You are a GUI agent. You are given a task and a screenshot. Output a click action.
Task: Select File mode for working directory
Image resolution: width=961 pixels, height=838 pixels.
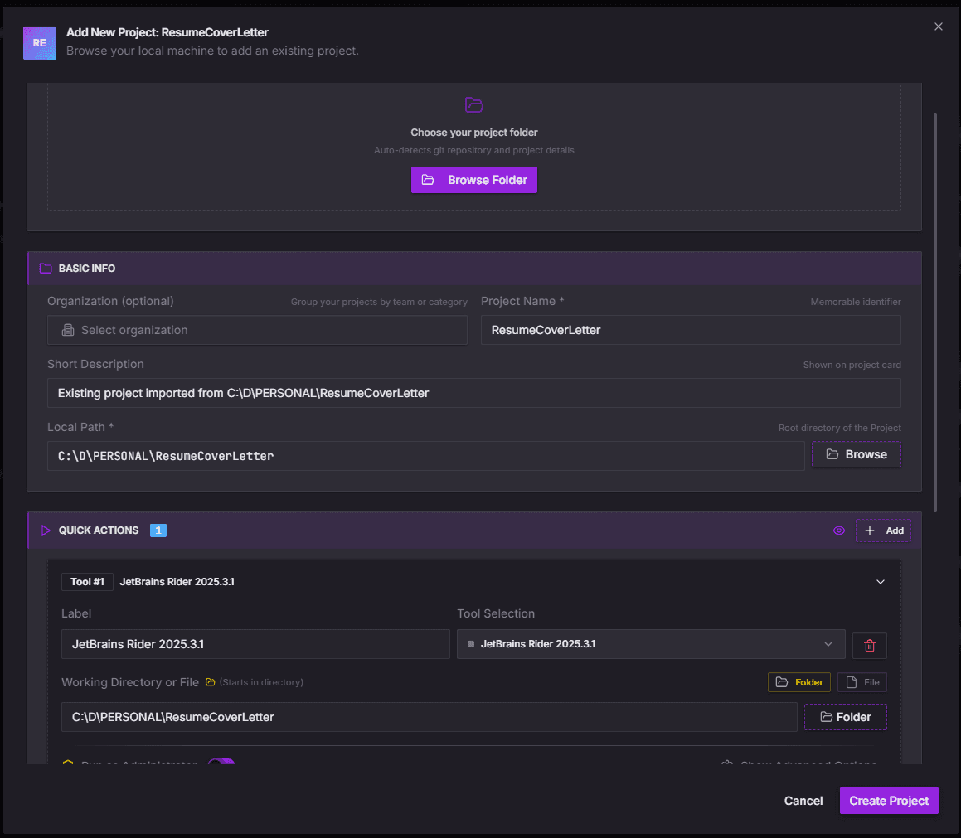point(862,682)
